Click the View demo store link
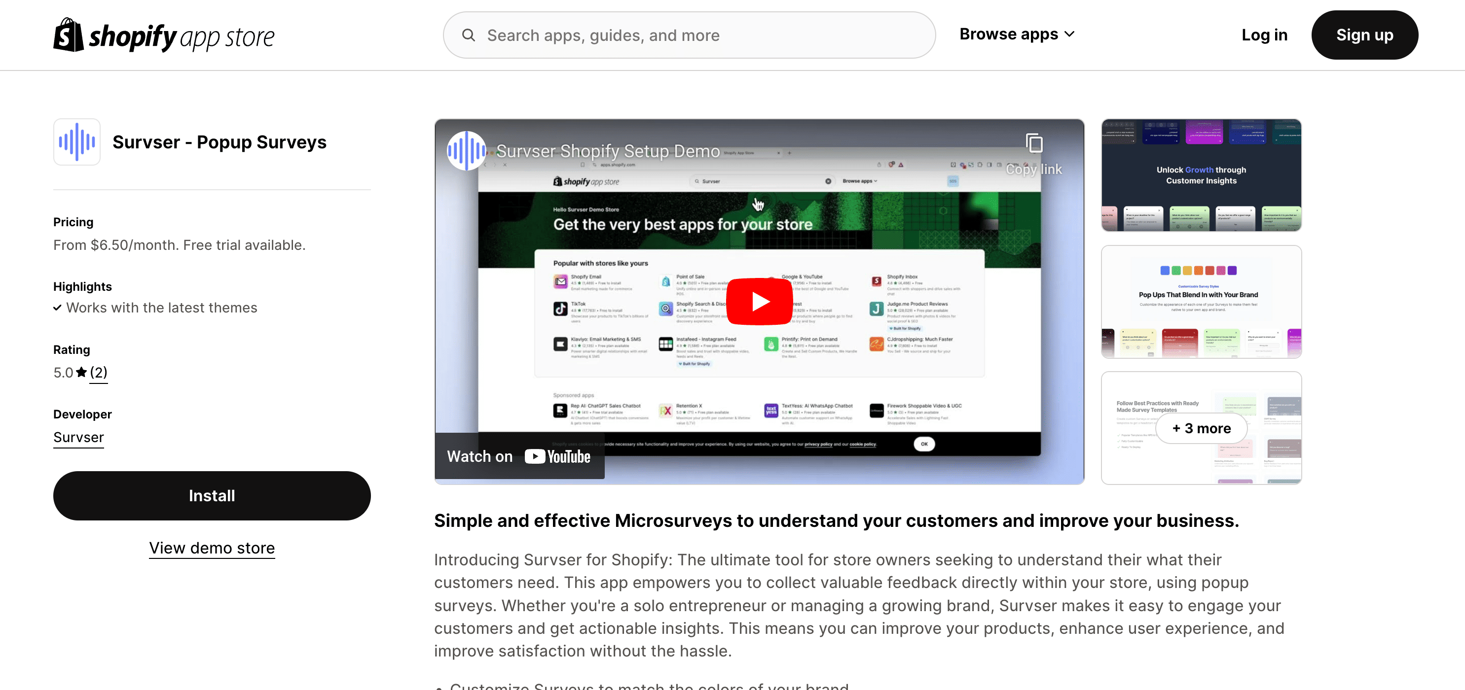Viewport: 1465px width, 690px height. (x=211, y=549)
